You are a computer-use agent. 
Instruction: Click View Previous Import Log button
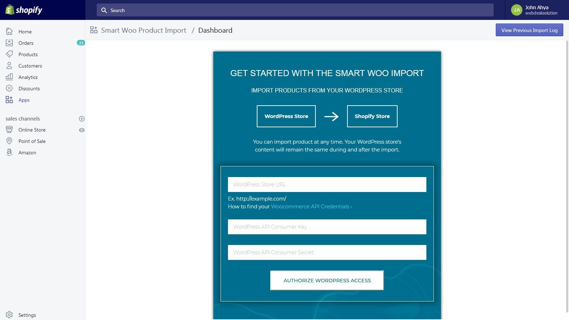pyautogui.click(x=530, y=30)
